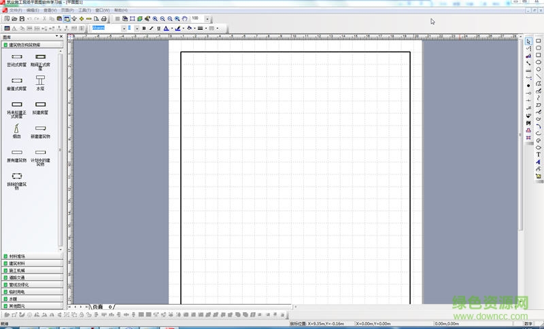
Task: Toggle bold text formatting
Action: tap(143, 28)
